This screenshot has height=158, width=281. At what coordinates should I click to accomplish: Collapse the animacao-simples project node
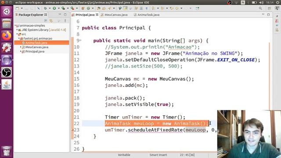(15, 25)
